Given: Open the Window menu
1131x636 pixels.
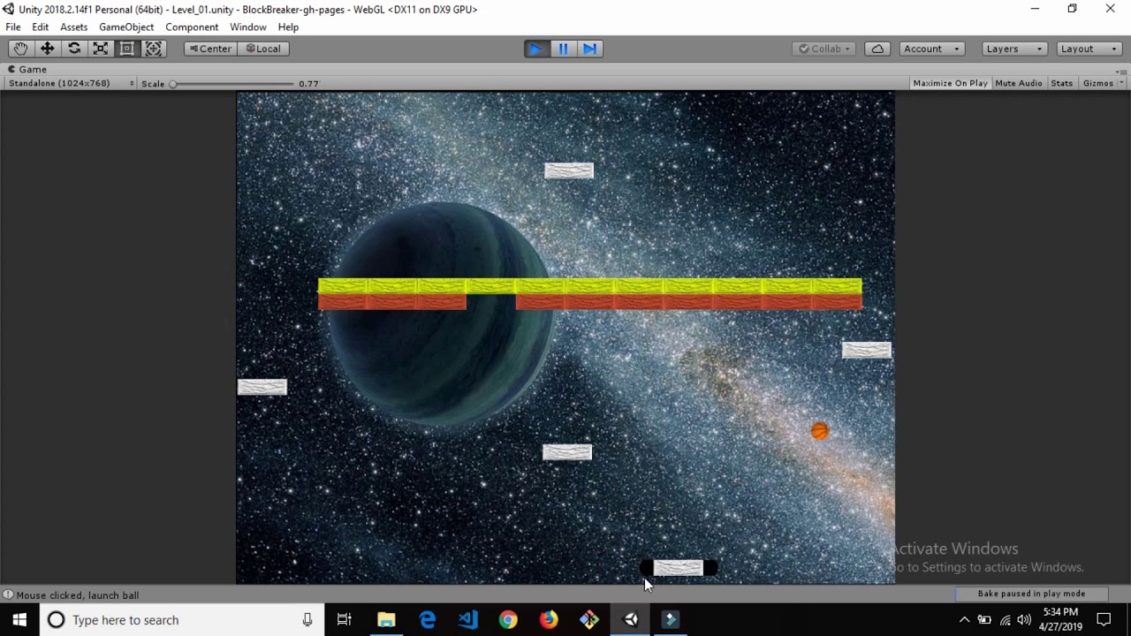Looking at the screenshot, I should click(248, 27).
